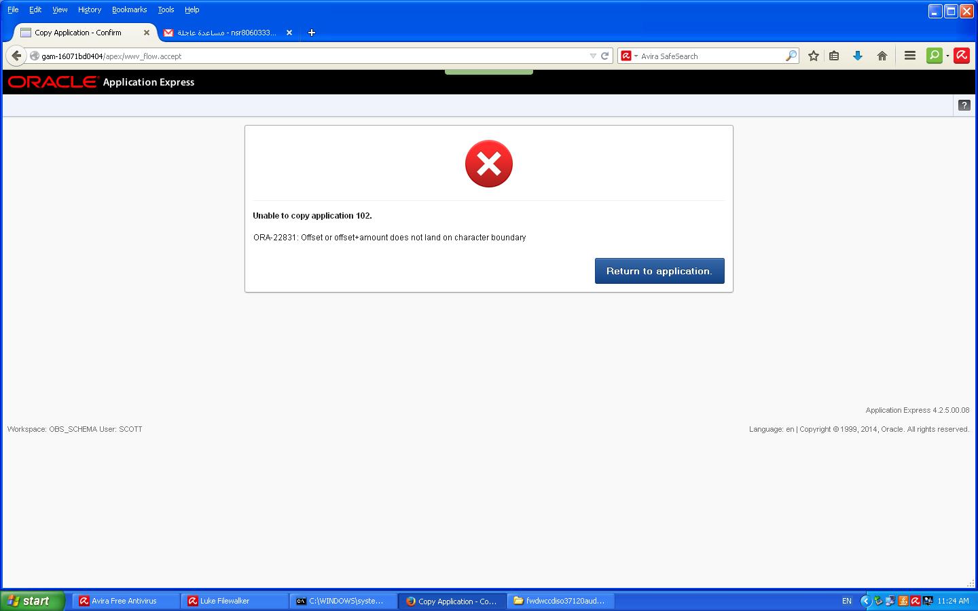Open the Help menu

[192, 10]
